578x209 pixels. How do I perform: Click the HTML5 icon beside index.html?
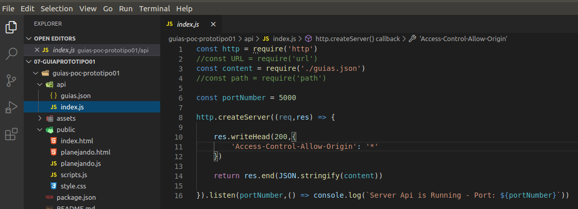[x=54, y=141]
